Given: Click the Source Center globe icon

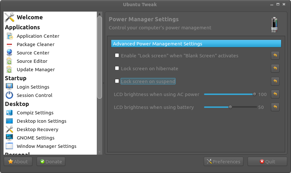Looking at the screenshot, I should 9,53.
